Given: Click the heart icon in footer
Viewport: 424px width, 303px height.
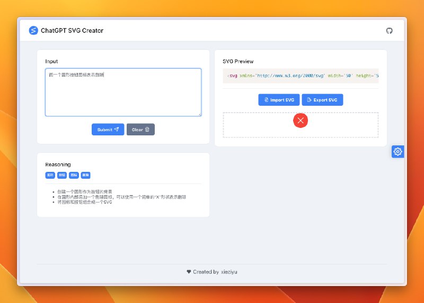Looking at the screenshot, I should 189,272.
